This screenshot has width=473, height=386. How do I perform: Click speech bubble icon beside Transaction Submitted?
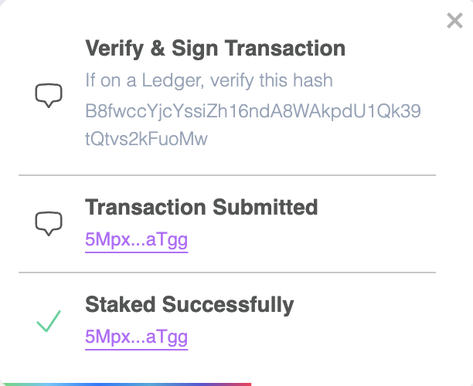pyautogui.click(x=49, y=224)
